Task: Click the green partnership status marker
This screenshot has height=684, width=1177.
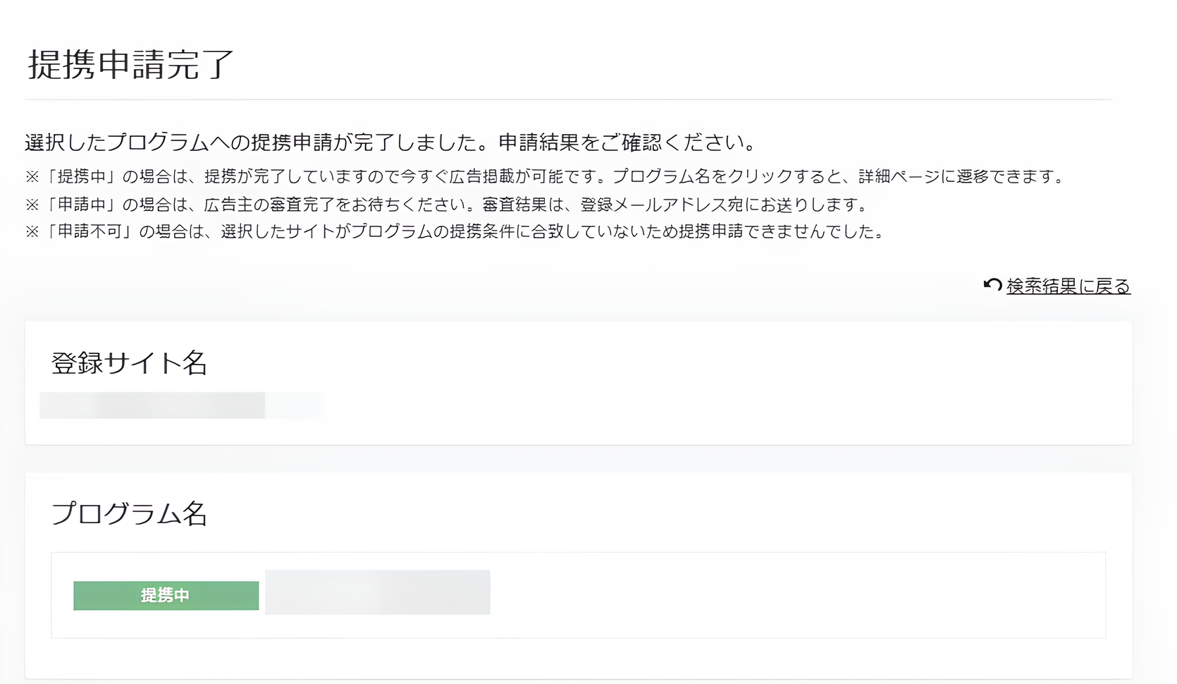Action: [165, 595]
